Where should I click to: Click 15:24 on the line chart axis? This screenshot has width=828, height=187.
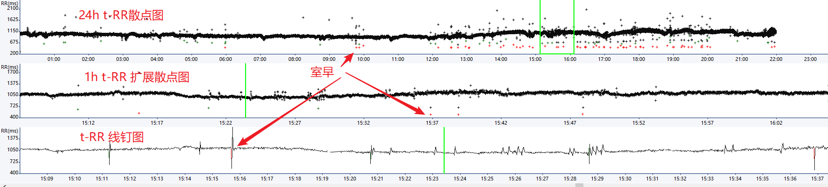point(460,179)
